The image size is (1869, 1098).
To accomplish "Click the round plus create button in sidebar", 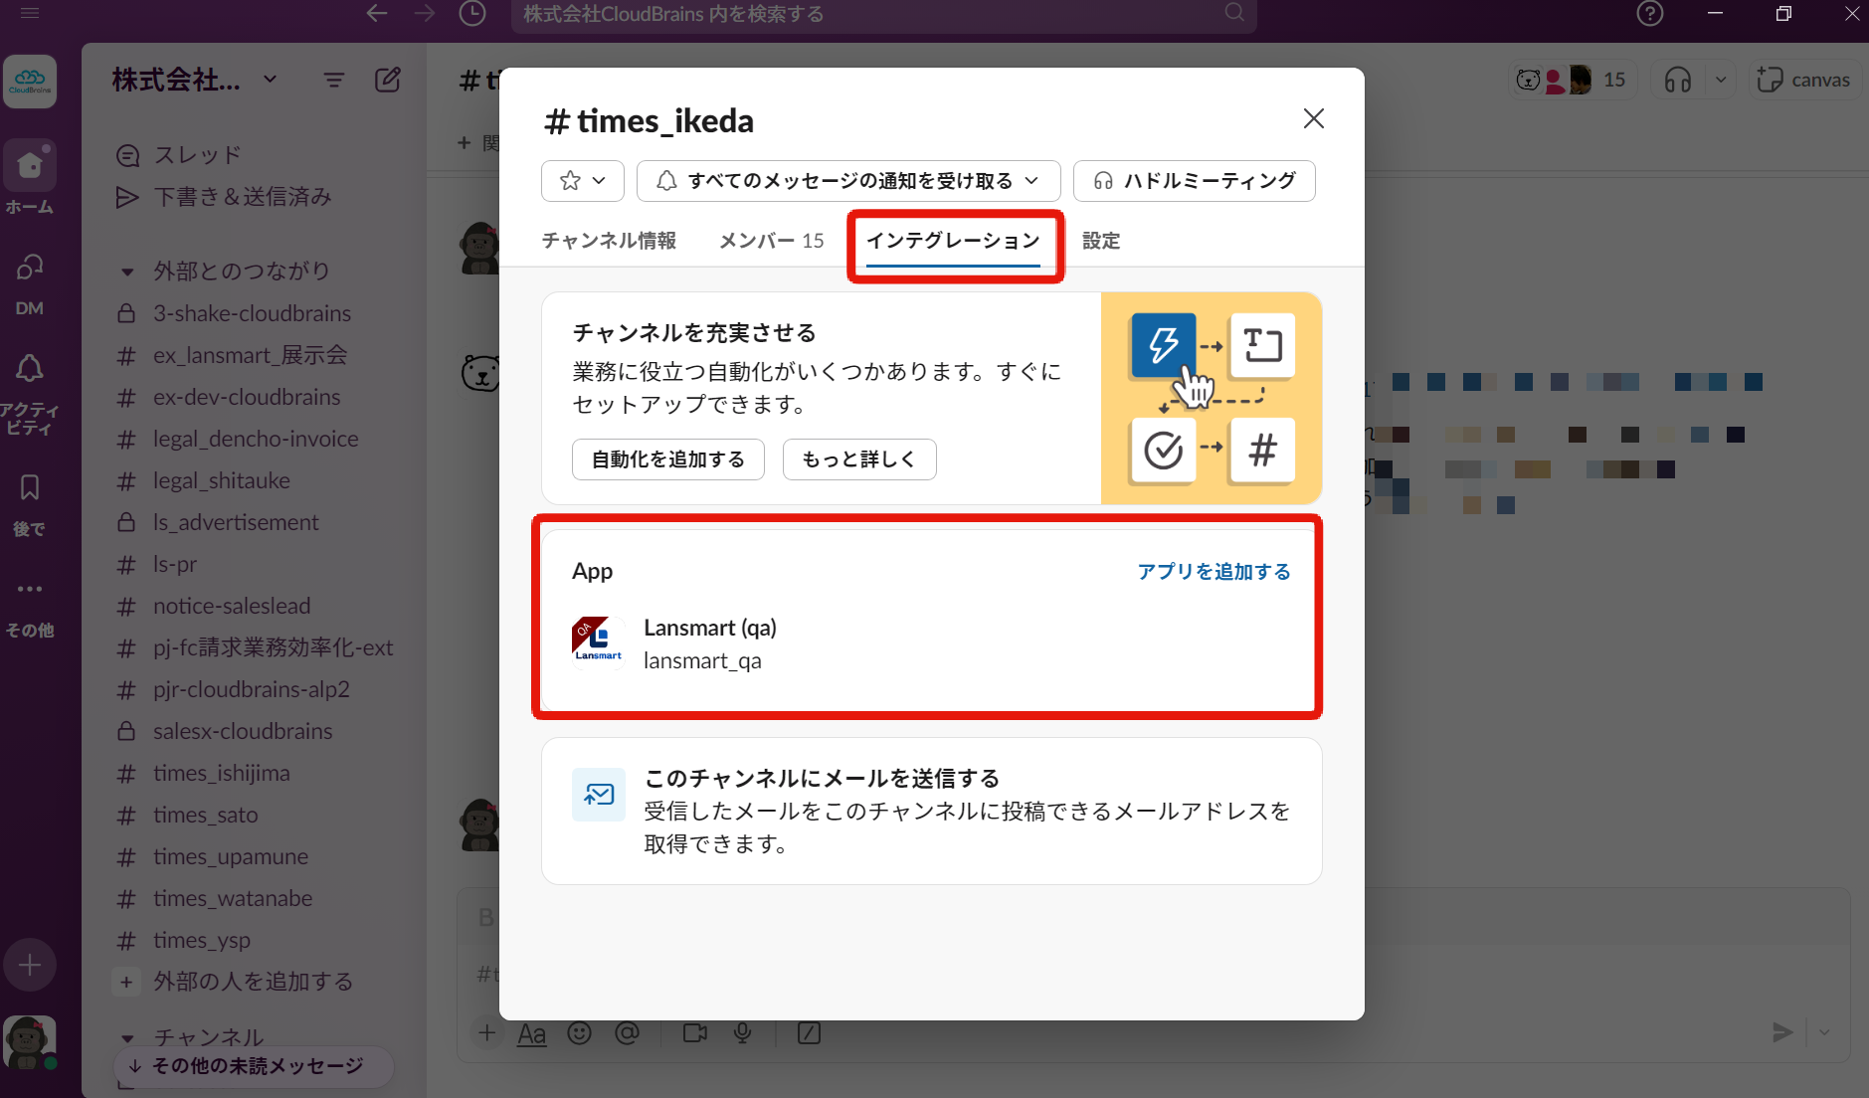I will tap(30, 965).
